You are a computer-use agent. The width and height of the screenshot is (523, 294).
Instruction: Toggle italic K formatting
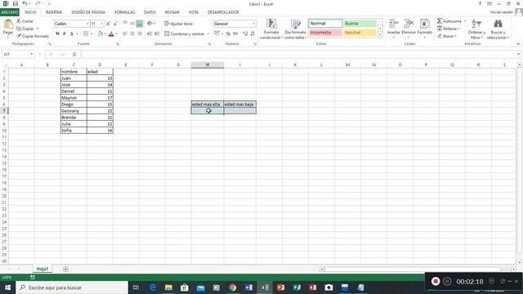pyautogui.click(x=65, y=33)
